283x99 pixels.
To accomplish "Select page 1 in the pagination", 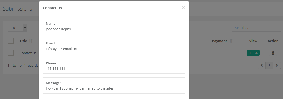I will 269,65.
